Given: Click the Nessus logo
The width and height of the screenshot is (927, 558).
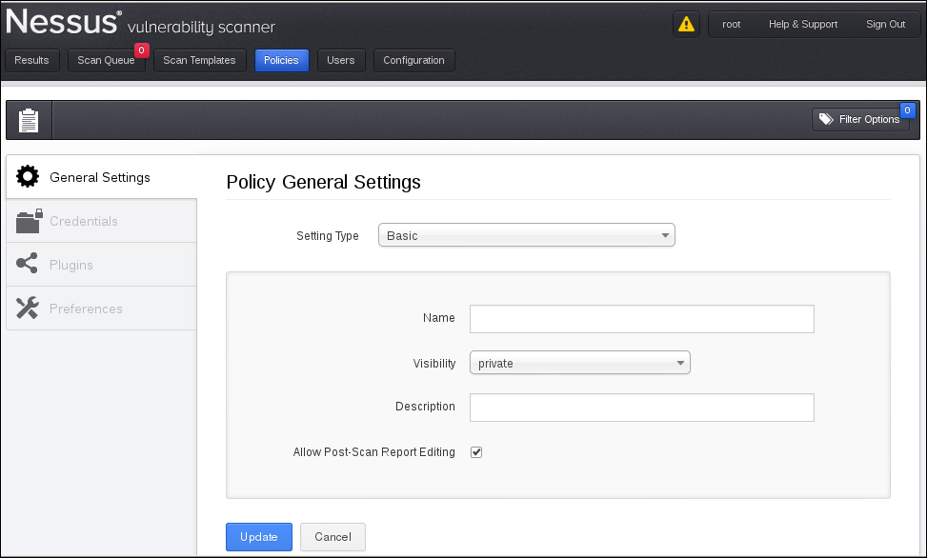Looking at the screenshot, I should (64, 22).
